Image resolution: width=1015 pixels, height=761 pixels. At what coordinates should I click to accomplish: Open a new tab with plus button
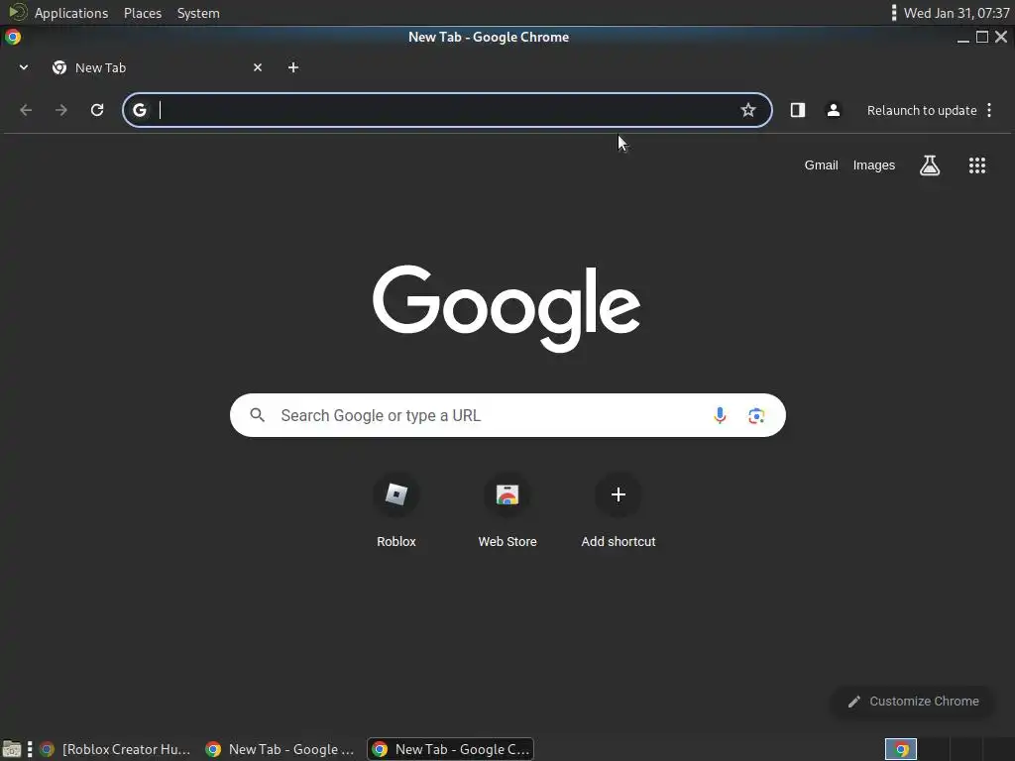(293, 67)
